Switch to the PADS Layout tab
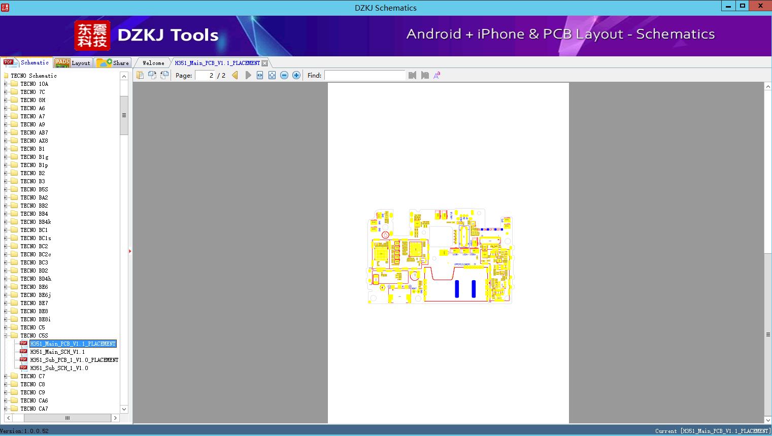The height and width of the screenshot is (436, 772). coord(73,63)
